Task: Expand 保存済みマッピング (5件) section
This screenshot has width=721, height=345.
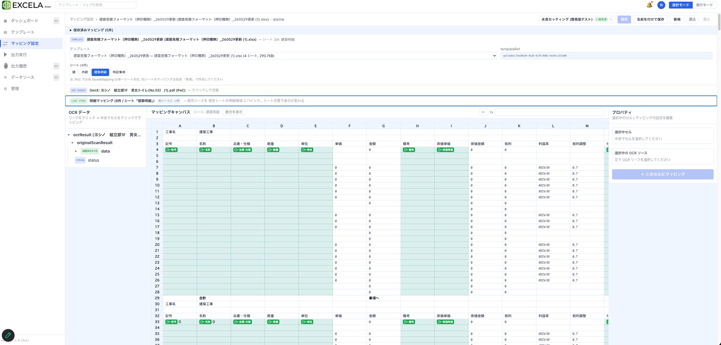Action: pyautogui.click(x=91, y=30)
